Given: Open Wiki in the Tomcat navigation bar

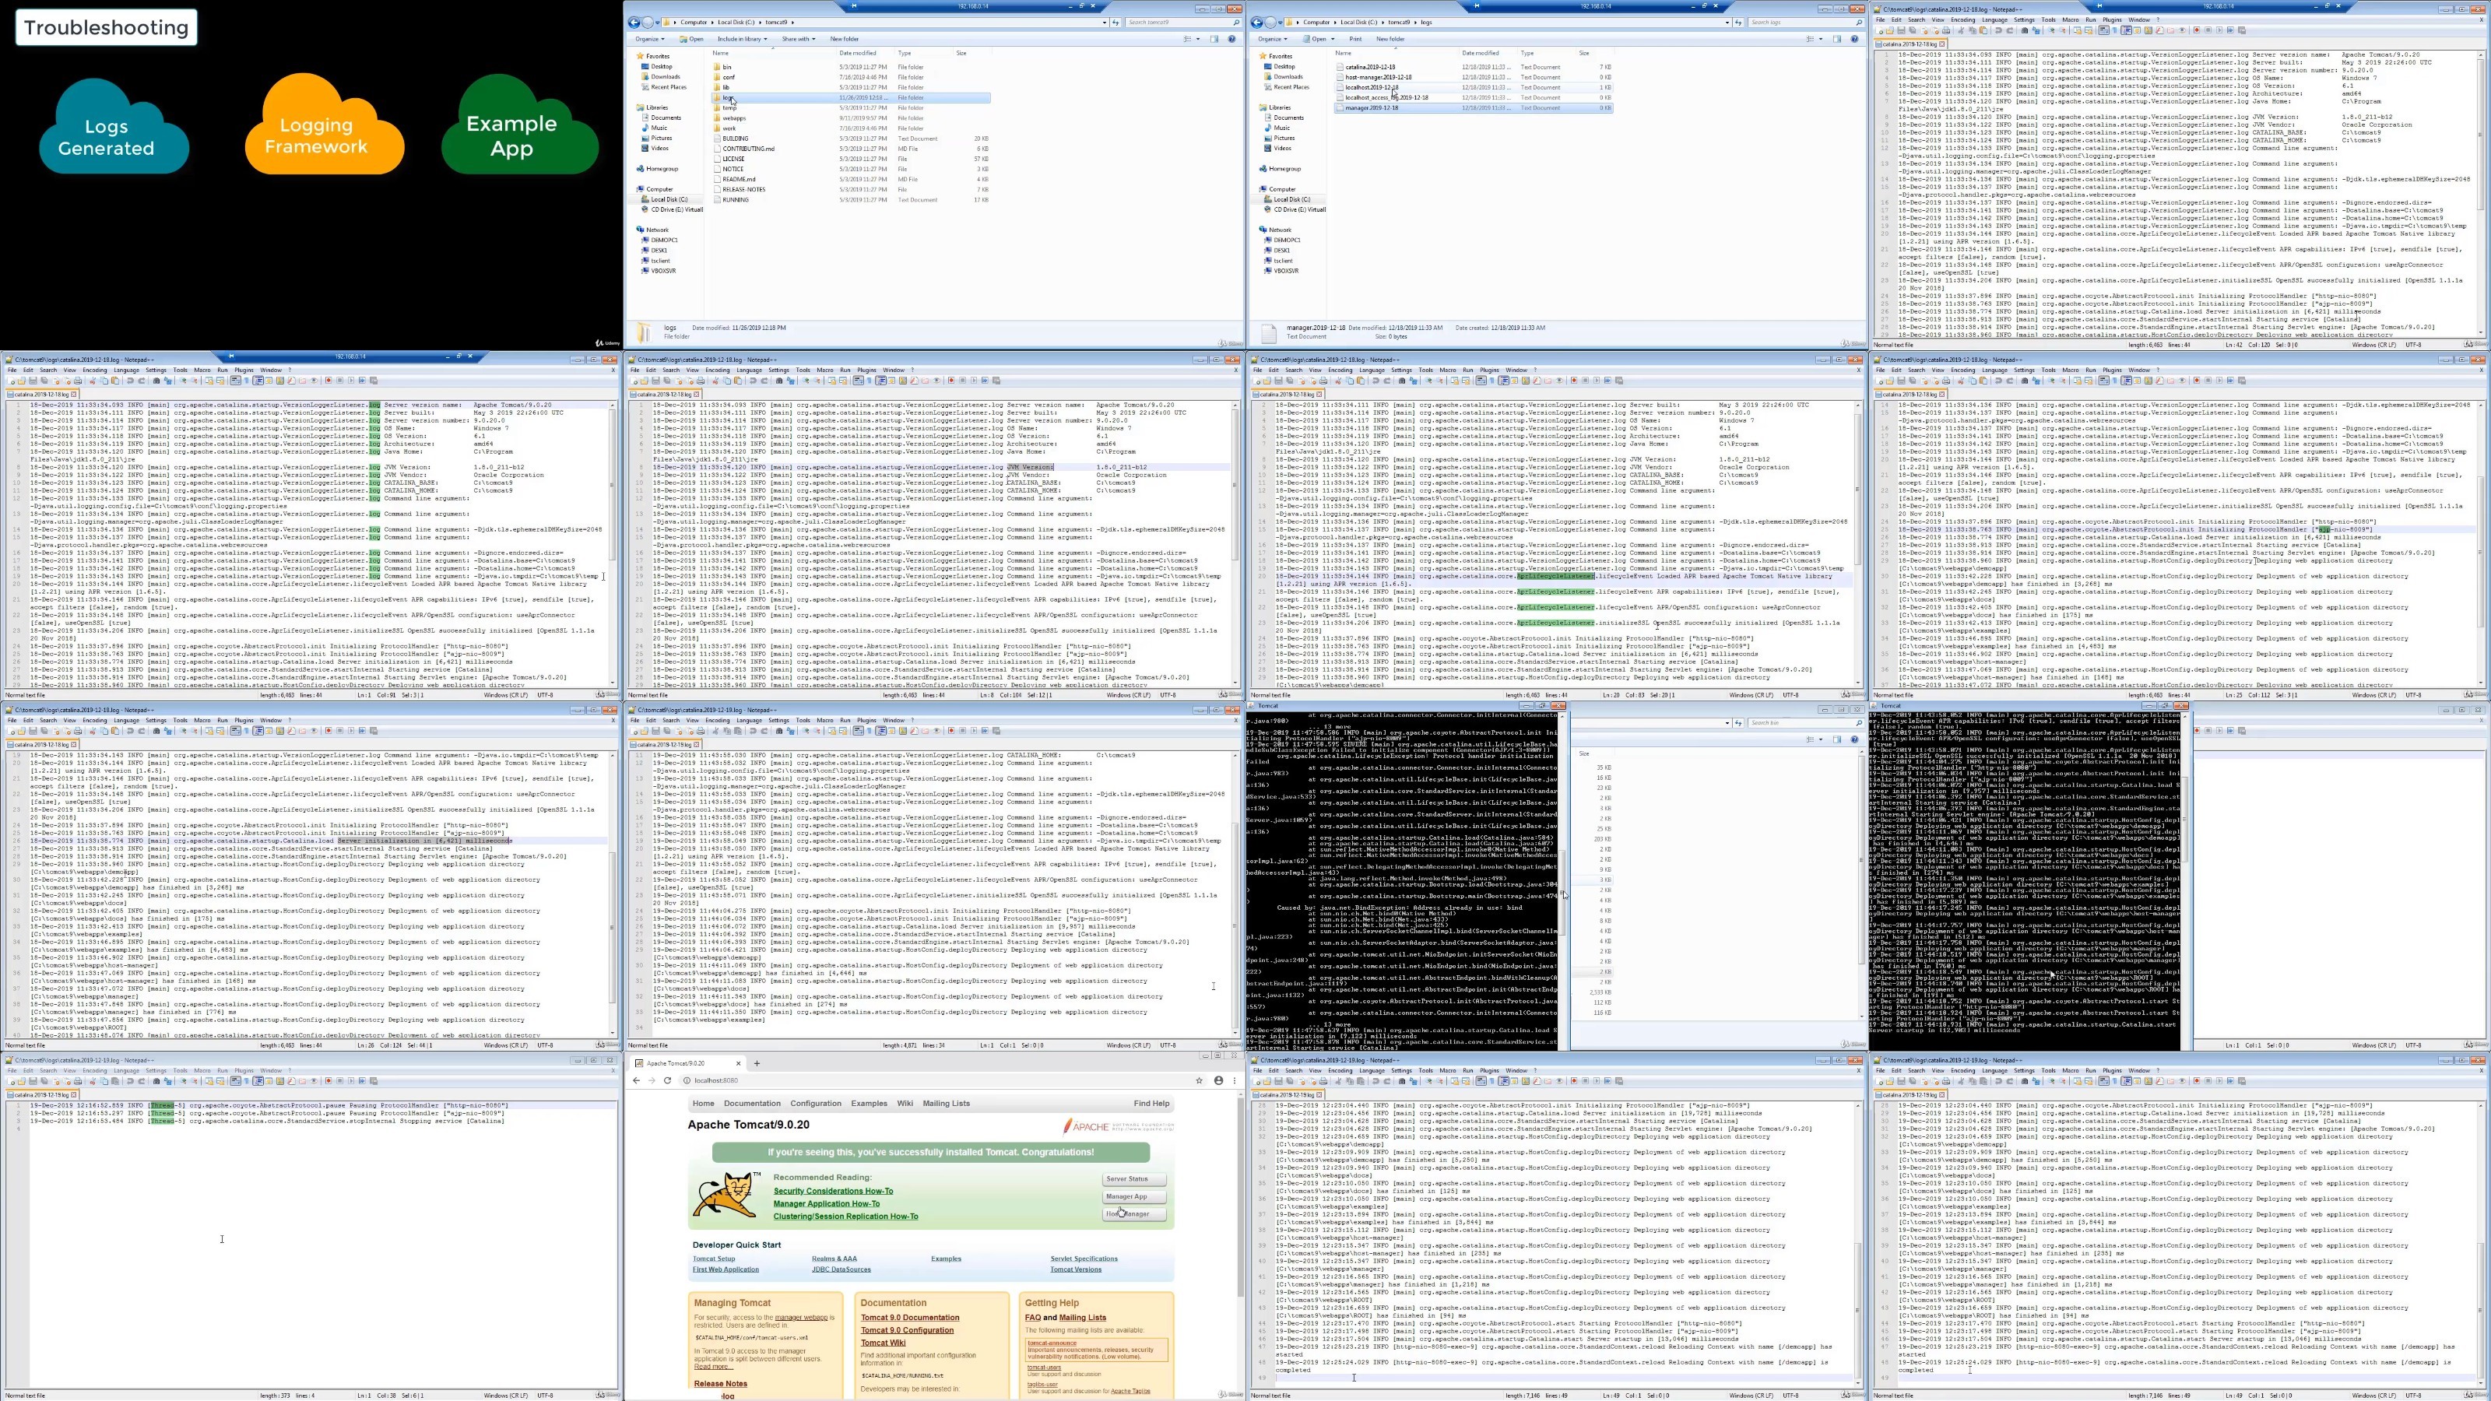Looking at the screenshot, I should pyautogui.click(x=904, y=1103).
